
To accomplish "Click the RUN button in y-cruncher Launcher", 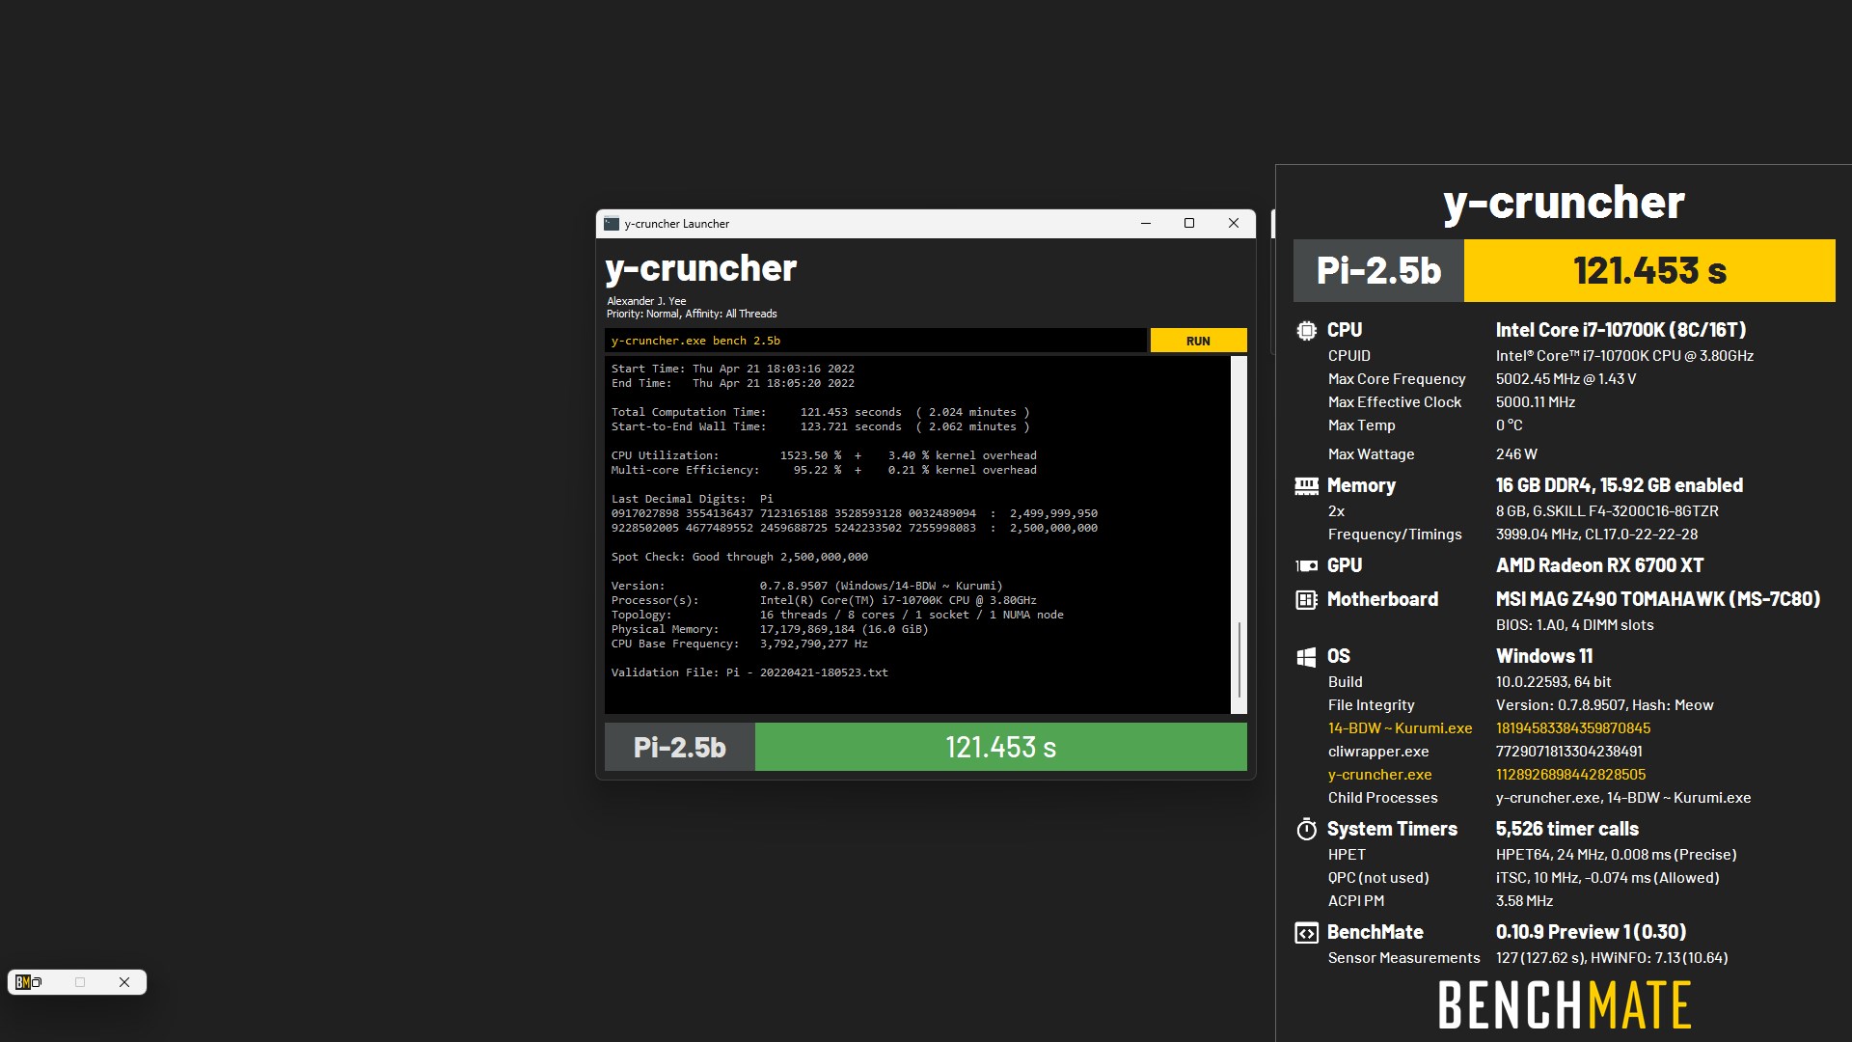I will coord(1198,341).
